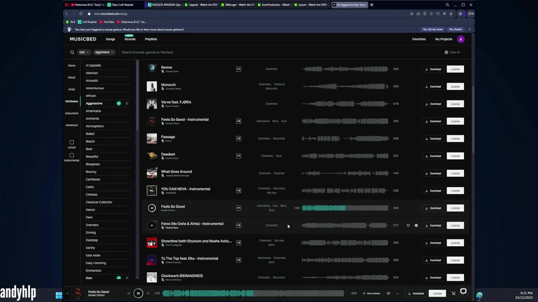Select the Dark attribute
This screenshot has width=538, height=302.
point(89,217)
